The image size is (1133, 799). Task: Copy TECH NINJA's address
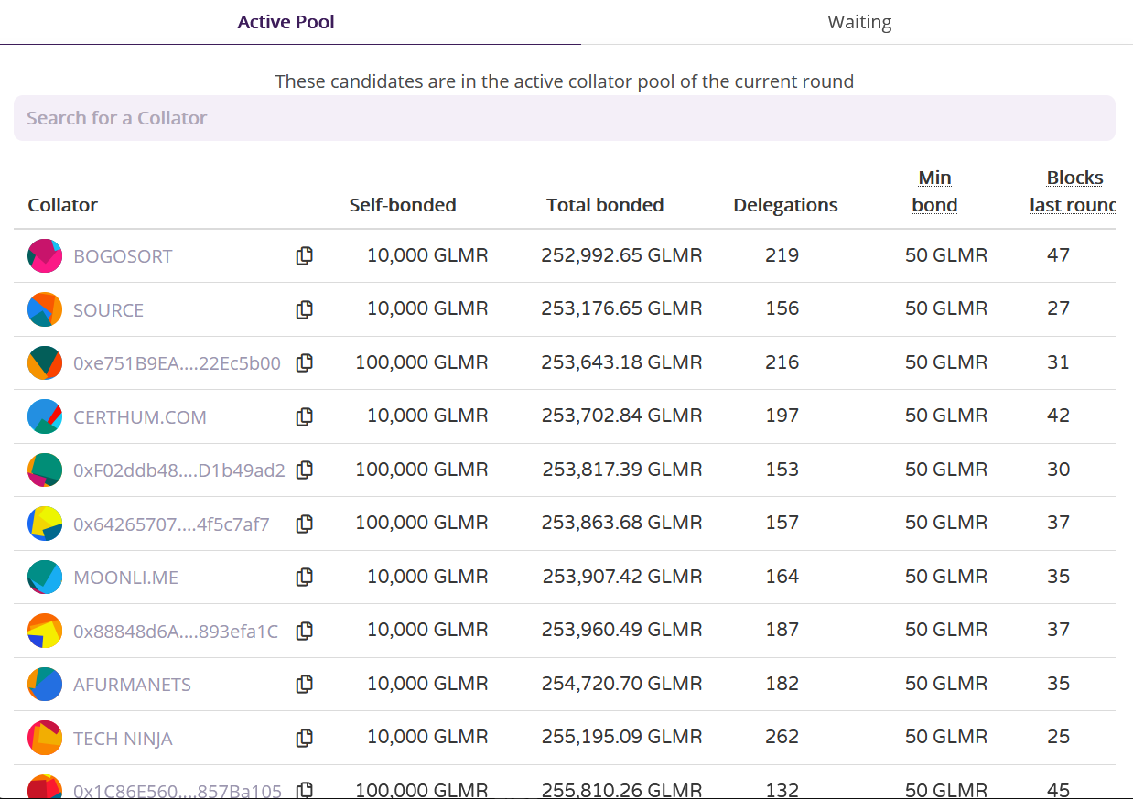point(304,737)
